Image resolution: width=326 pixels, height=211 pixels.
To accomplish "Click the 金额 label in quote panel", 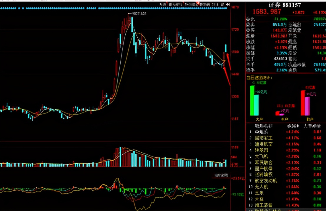I will click(292, 70).
